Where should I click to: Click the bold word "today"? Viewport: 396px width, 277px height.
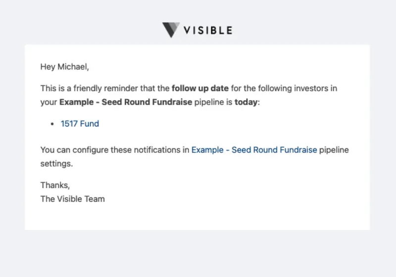tap(246, 103)
